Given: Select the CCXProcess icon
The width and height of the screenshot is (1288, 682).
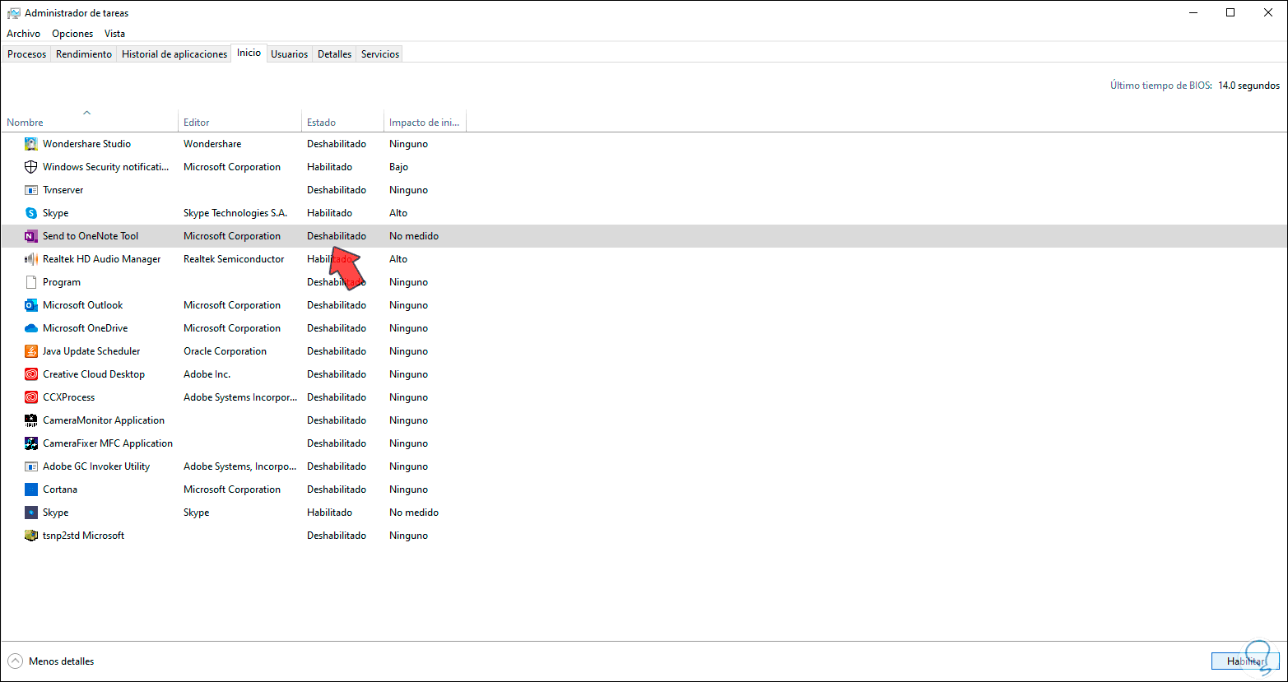Looking at the screenshot, I should [x=31, y=397].
